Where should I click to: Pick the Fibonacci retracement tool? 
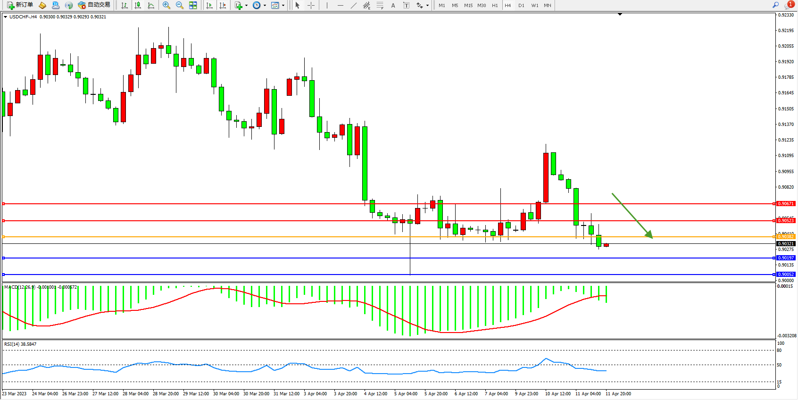point(380,5)
